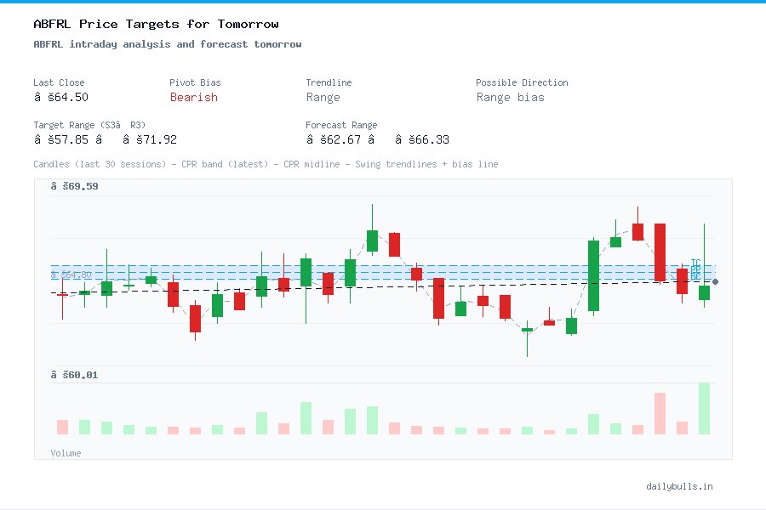Click the chart upper price label 69.59
Screen dimensions: 766x510
click(x=74, y=186)
